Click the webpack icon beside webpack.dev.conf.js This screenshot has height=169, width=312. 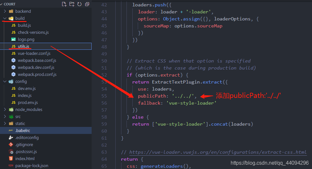[13, 67]
